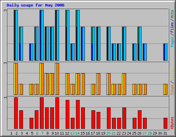This screenshot has height=137, width=176.
Task: Select green day label 7
Action: 42,133
